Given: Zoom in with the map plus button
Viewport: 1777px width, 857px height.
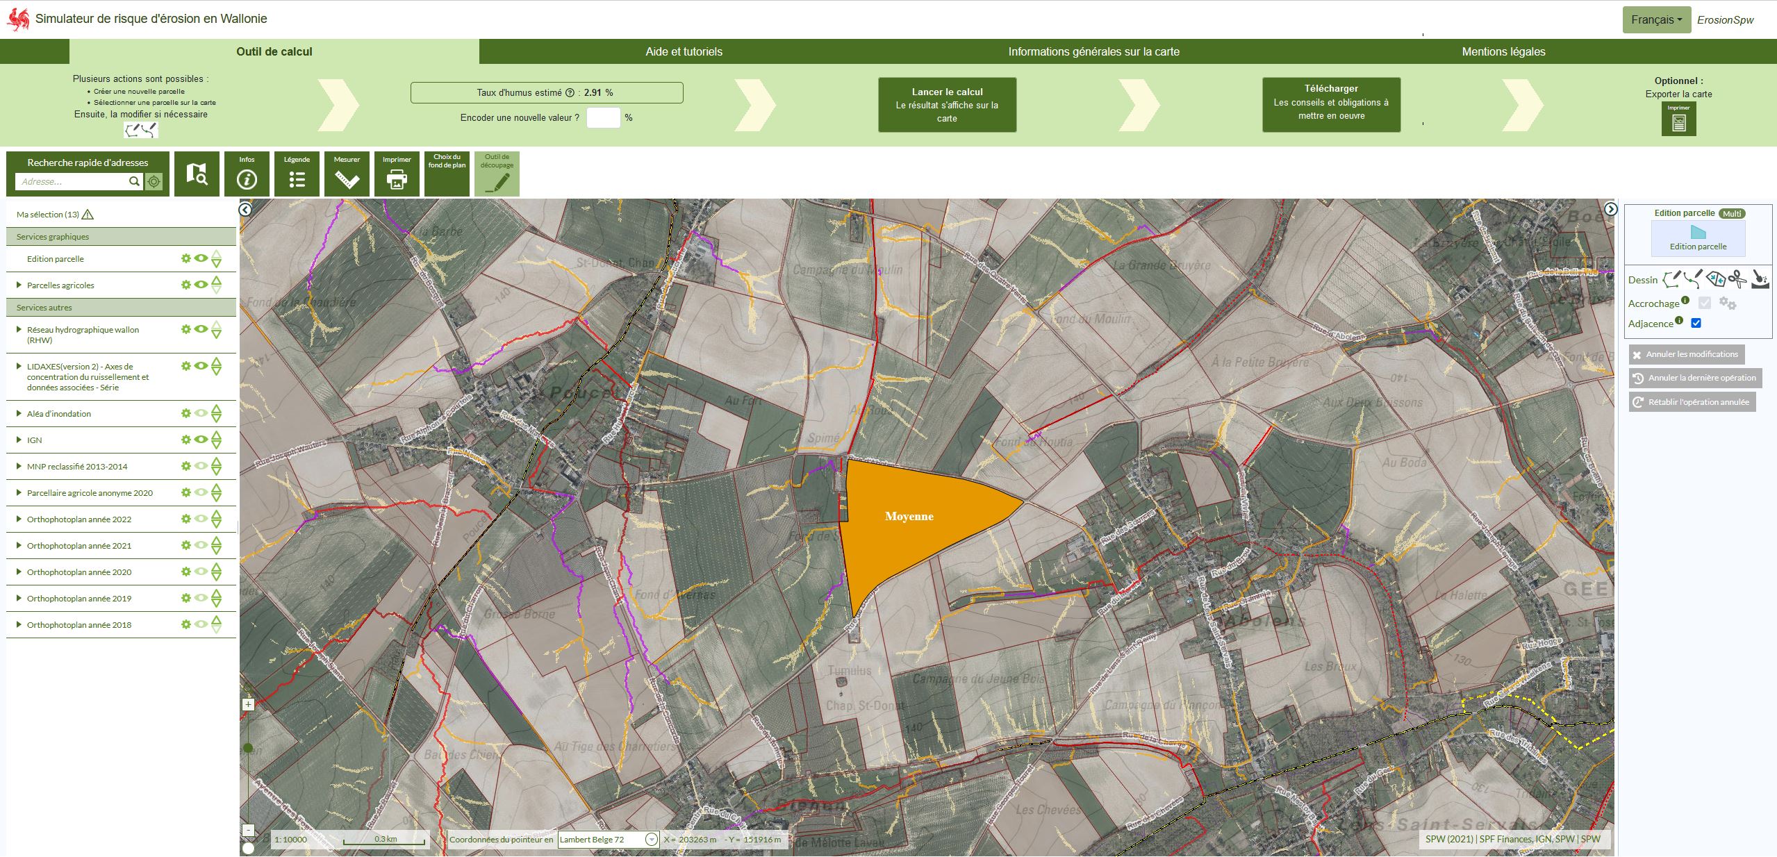Looking at the screenshot, I should (x=248, y=704).
